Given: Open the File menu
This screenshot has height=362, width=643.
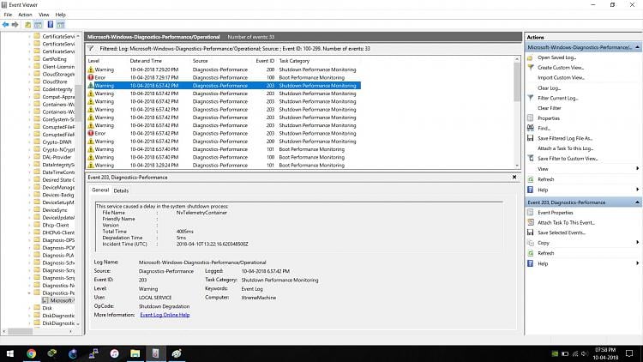Looking at the screenshot, I should tap(8, 15).
